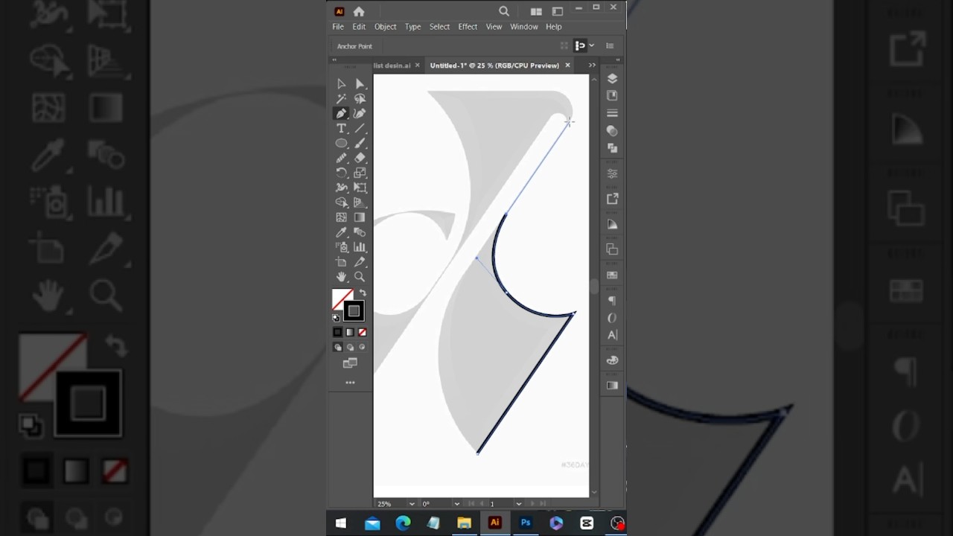The width and height of the screenshot is (953, 536).
Task: Choose the Blend tool
Action: [360, 232]
